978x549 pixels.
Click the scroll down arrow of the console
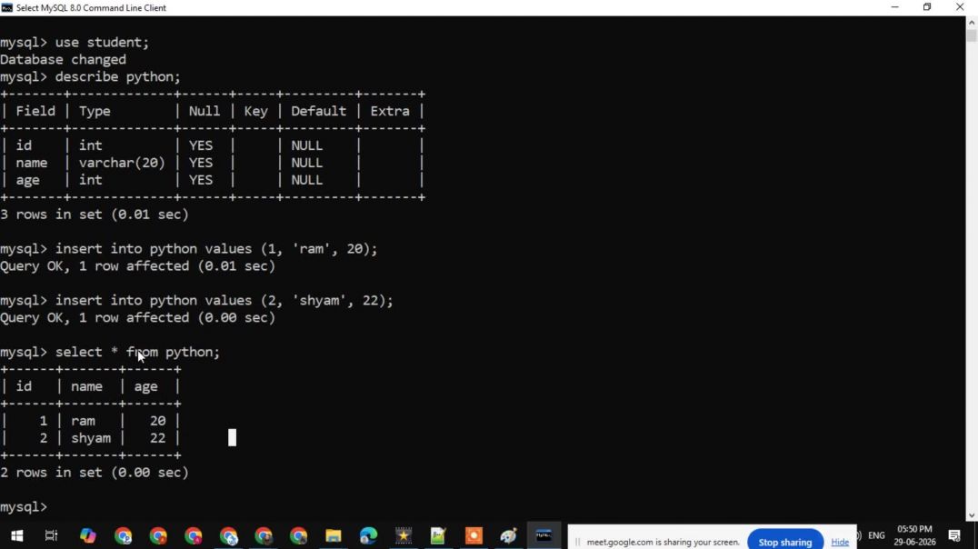(972, 515)
